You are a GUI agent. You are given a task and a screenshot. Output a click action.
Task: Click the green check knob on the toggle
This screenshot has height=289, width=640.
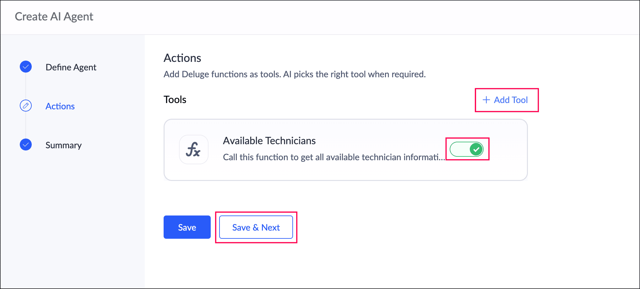476,149
